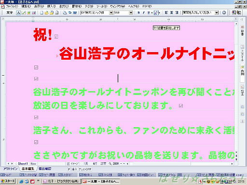Open the 編集 menu

26,6
